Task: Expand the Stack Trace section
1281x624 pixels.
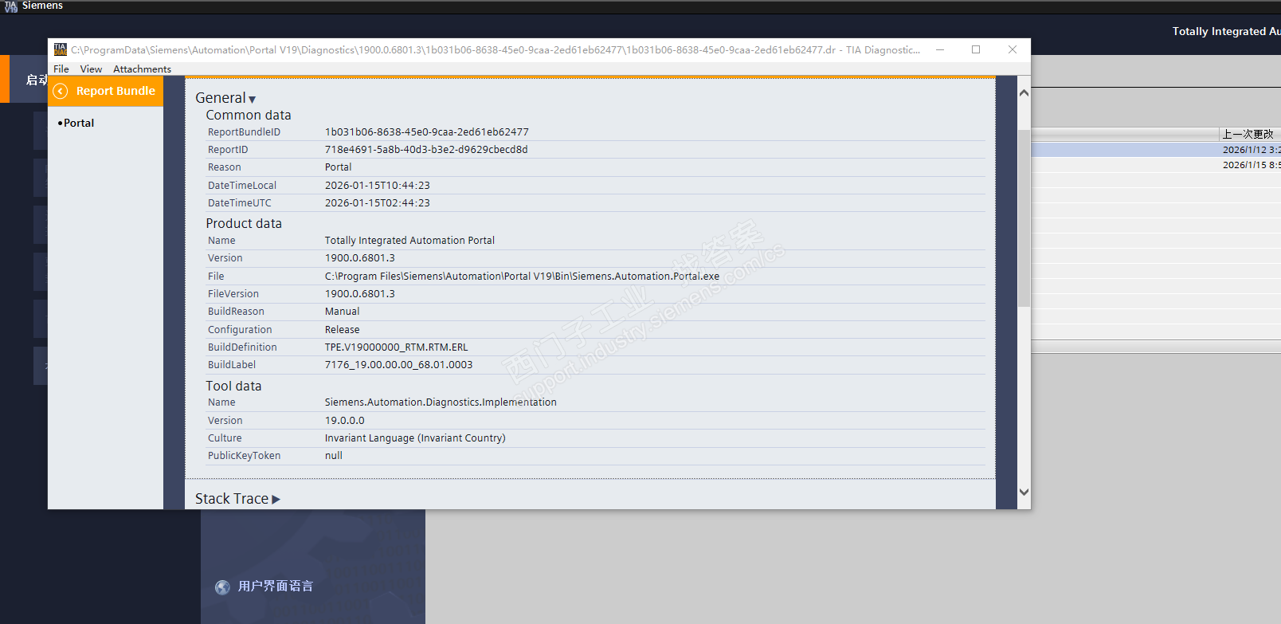Action: coord(237,499)
